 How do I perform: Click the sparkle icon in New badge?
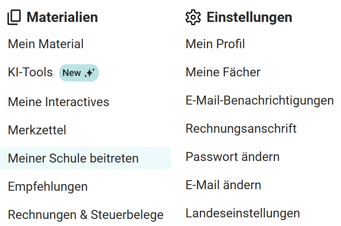pos(90,73)
